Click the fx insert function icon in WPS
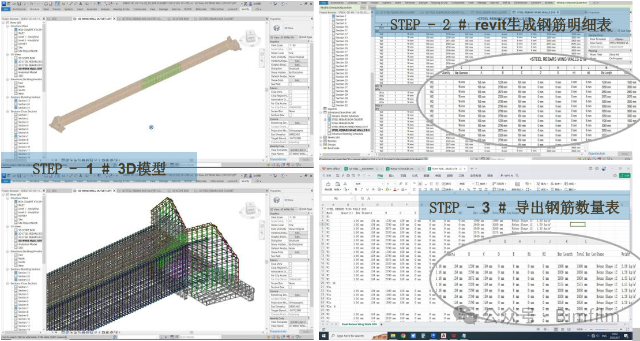Screen dimensions: 640x341 pyautogui.click(x=368, y=198)
